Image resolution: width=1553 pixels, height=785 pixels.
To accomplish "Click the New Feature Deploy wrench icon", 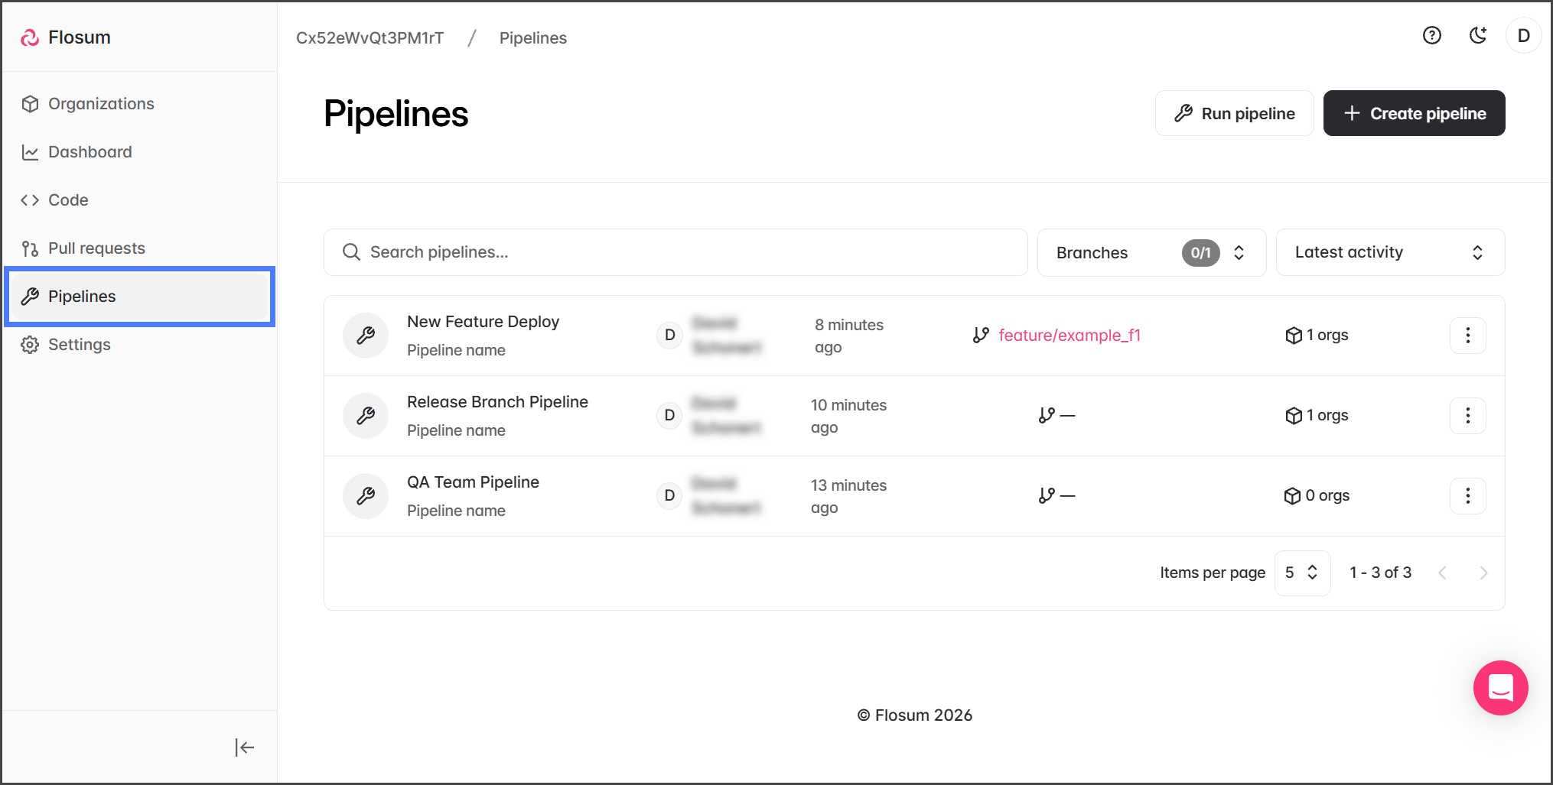I will pyautogui.click(x=366, y=336).
